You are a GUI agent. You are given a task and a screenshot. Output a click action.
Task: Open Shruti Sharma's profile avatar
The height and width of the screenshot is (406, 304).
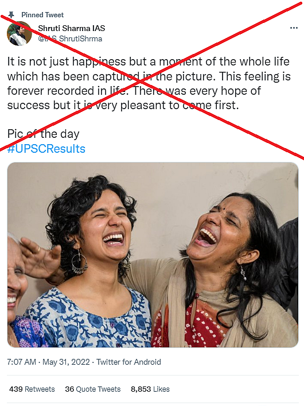19,33
